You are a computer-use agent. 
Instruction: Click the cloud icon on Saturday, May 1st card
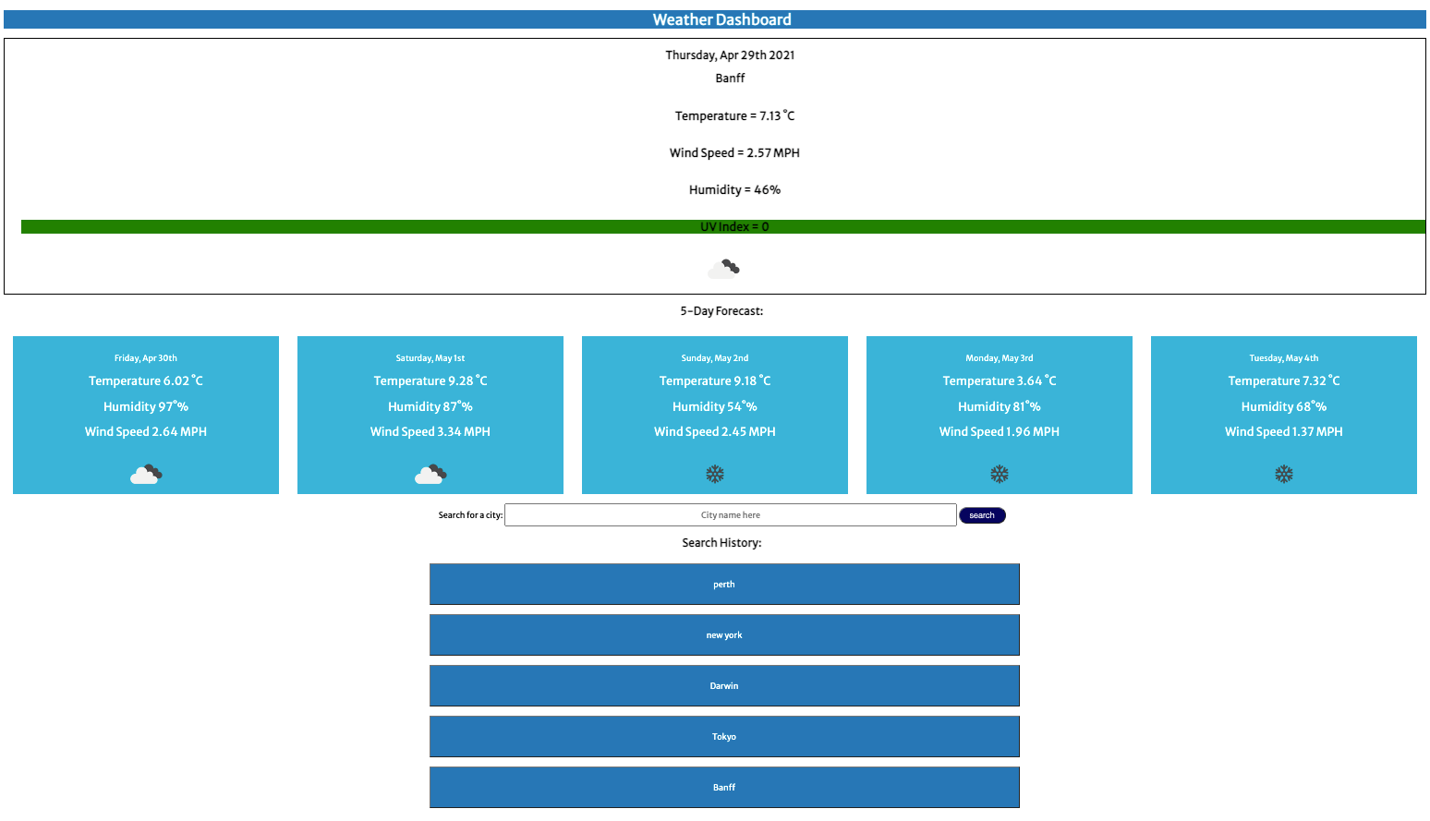(x=430, y=475)
